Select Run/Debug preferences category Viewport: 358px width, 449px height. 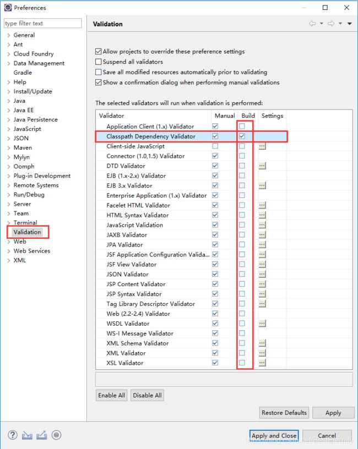(29, 195)
